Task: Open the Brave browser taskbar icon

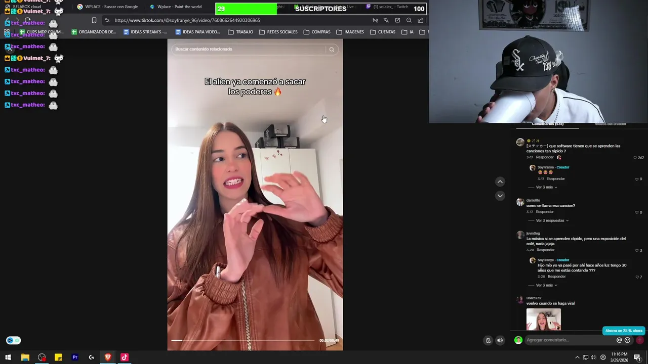Action: pos(108,357)
